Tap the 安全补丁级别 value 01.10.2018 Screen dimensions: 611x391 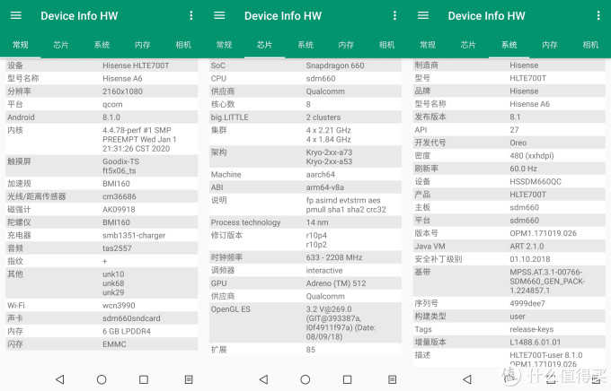[530, 259]
